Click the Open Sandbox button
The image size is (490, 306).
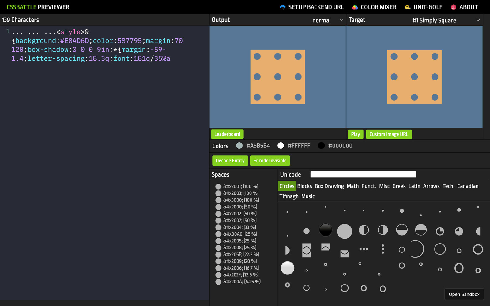coord(464,294)
